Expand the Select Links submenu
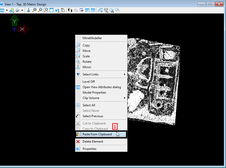Image resolution: width=226 pixels, height=168 pixels. click(x=125, y=74)
